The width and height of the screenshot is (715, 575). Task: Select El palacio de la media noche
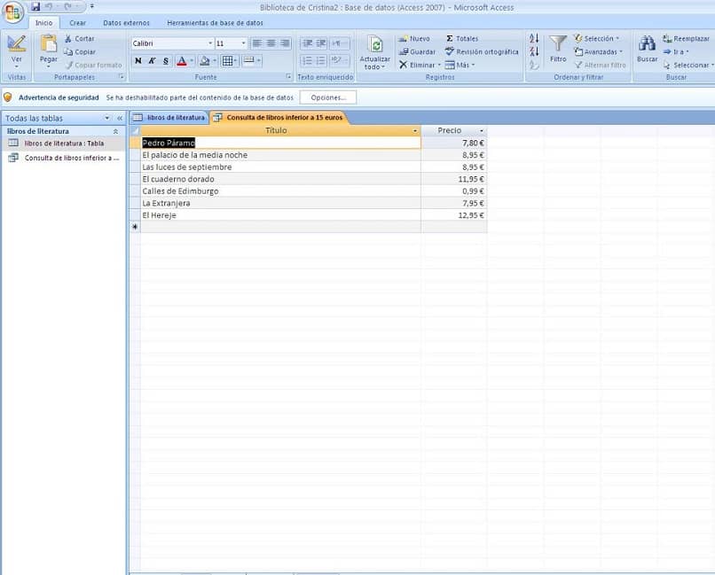[x=280, y=155]
